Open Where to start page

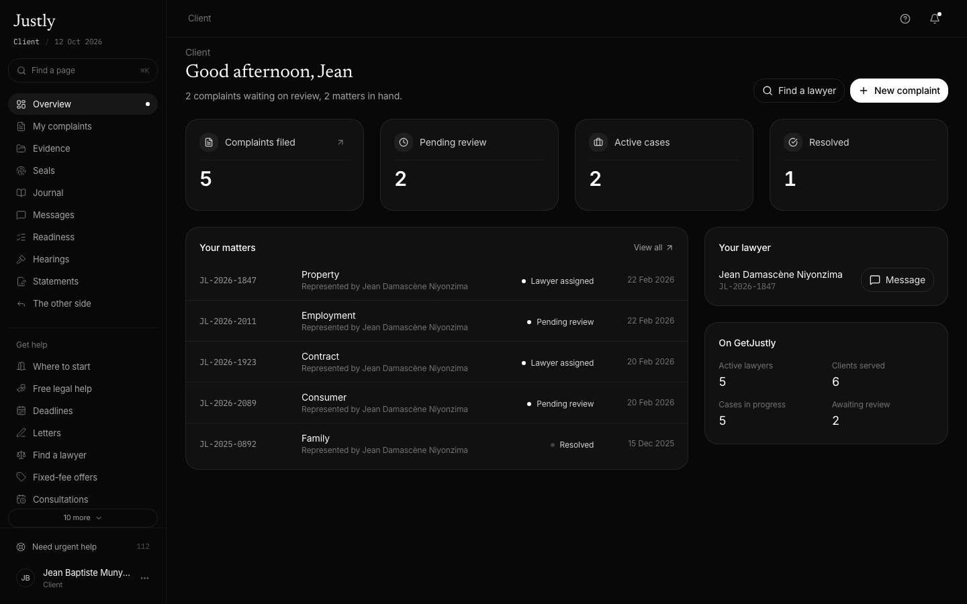coord(83,366)
